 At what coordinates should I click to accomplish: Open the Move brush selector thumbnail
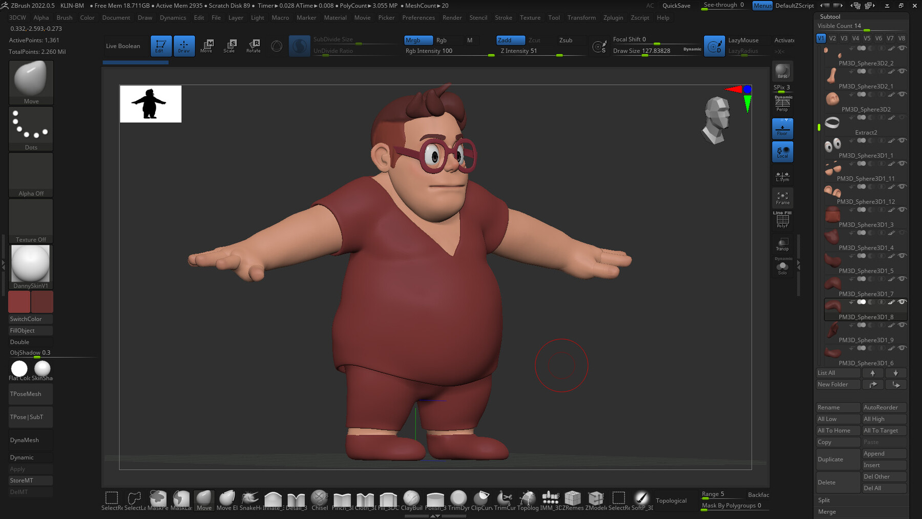click(31, 82)
